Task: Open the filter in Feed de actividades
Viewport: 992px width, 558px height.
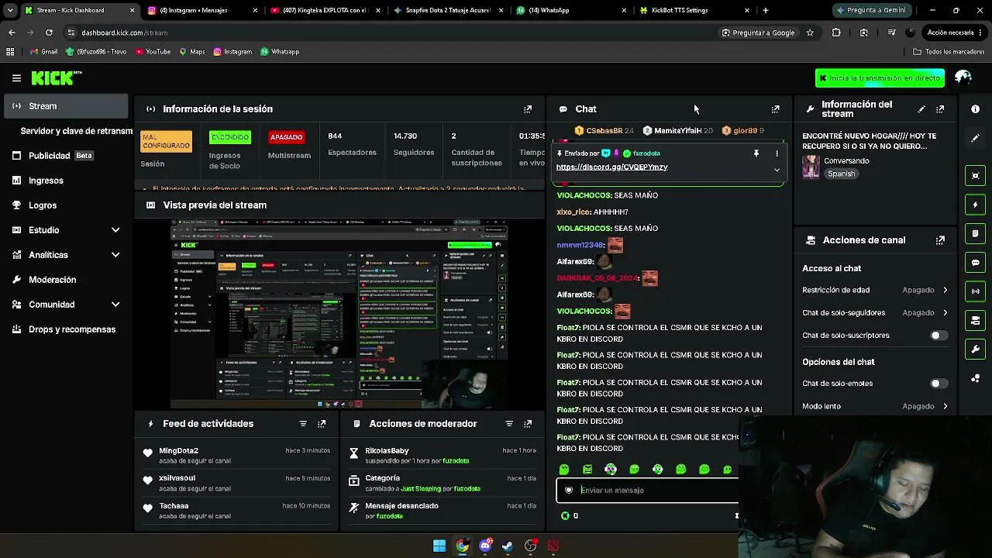Action: pyautogui.click(x=303, y=424)
